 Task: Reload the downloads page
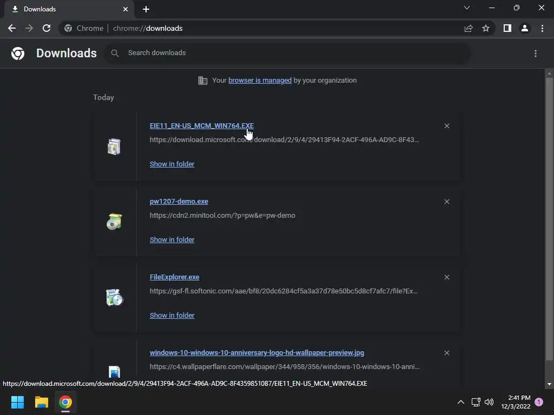point(47,28)
